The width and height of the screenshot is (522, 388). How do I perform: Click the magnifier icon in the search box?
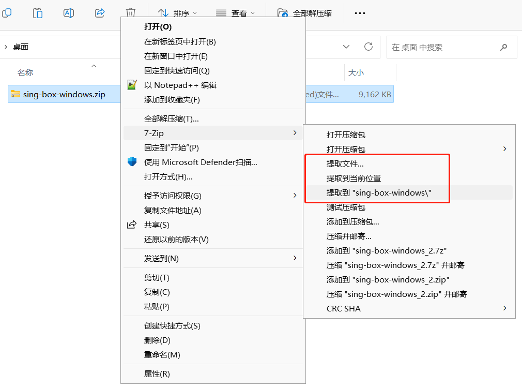(x=503, y=47)
